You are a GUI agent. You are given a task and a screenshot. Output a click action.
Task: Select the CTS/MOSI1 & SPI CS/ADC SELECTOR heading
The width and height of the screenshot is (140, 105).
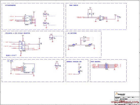coord(17,33)
